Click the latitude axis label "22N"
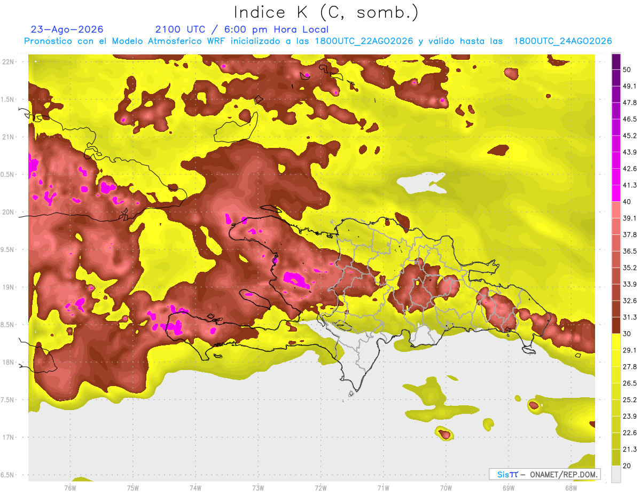 pyautogui.click(x=9, y=62)
